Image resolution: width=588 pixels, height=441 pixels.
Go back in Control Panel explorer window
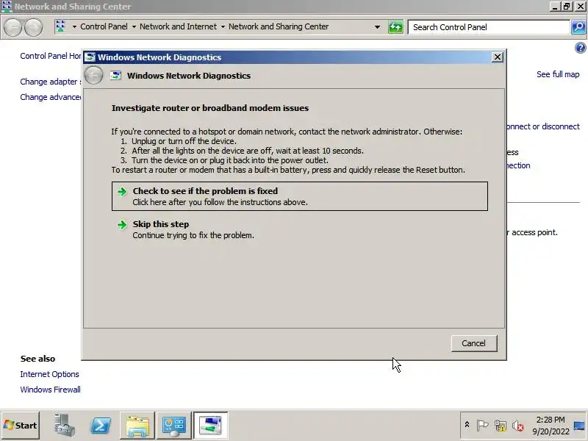13,27
